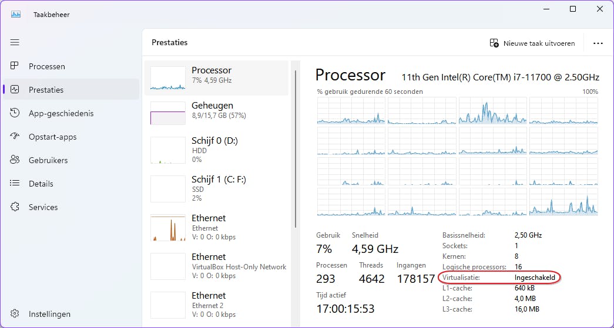Click the Taakbeheer app icon

[x=15, y=14]
